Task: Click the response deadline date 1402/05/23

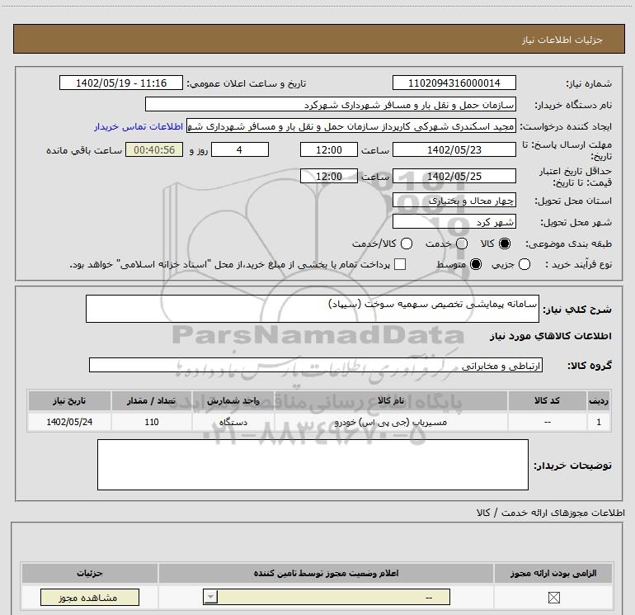Action: point(454,149)
